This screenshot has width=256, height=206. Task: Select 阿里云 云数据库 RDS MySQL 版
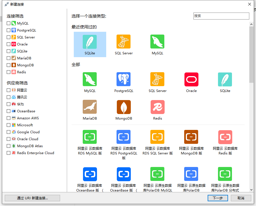90,142
